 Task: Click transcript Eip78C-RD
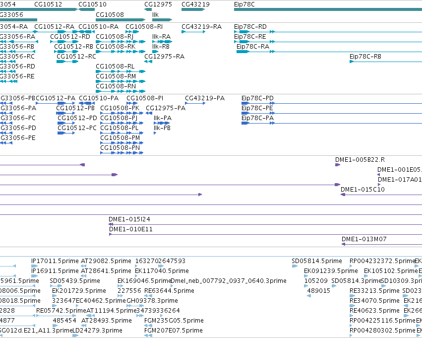[x=250, y=27]
